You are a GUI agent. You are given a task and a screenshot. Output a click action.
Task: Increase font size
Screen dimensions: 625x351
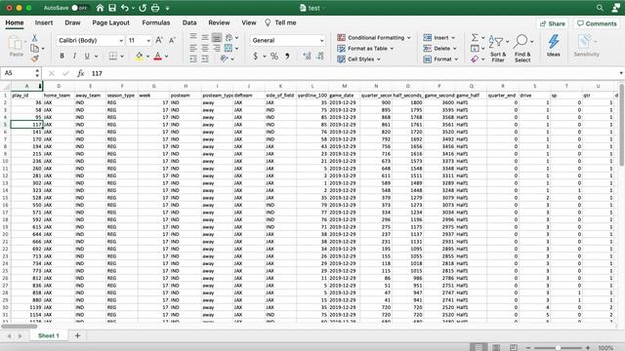tap(159, 40)
